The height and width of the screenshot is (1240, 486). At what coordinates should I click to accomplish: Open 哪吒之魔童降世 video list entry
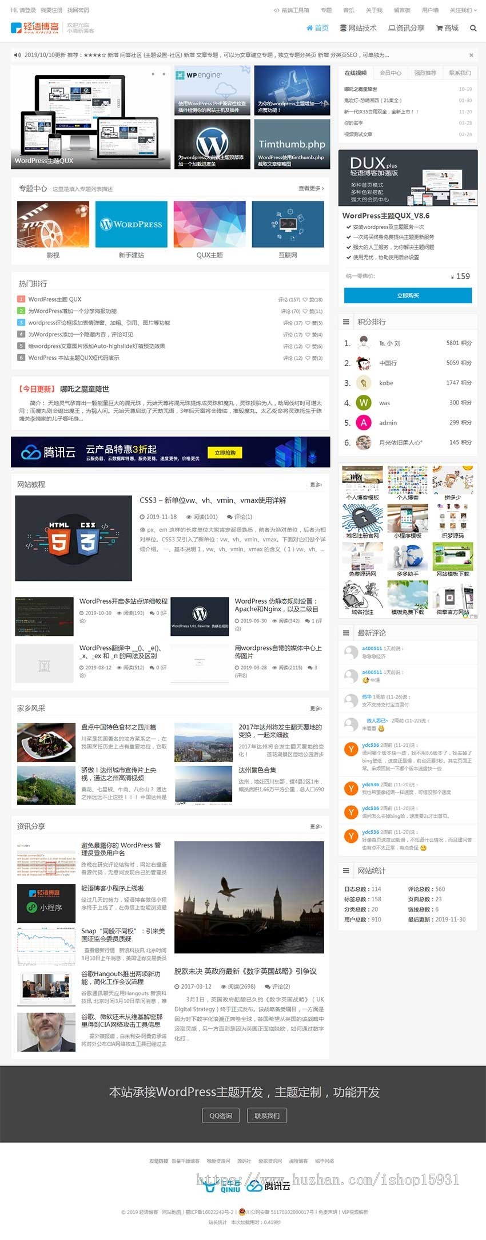[360, 89]
